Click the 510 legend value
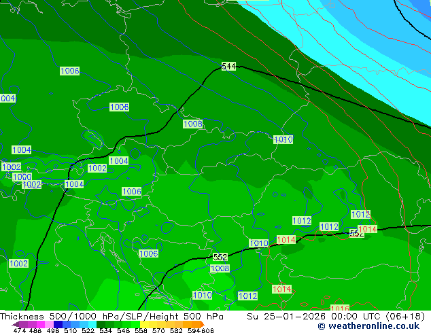The width and height of the screenshot is (431, 333). (x=71, y=330)
